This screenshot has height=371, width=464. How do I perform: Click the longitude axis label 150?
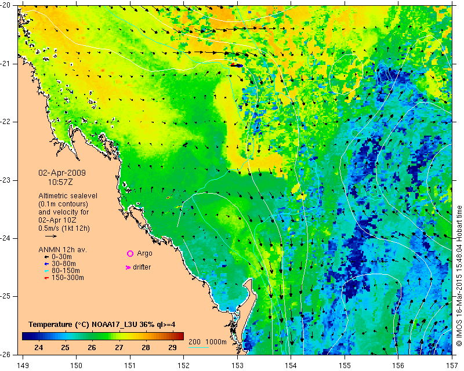[x=76, y=366]
